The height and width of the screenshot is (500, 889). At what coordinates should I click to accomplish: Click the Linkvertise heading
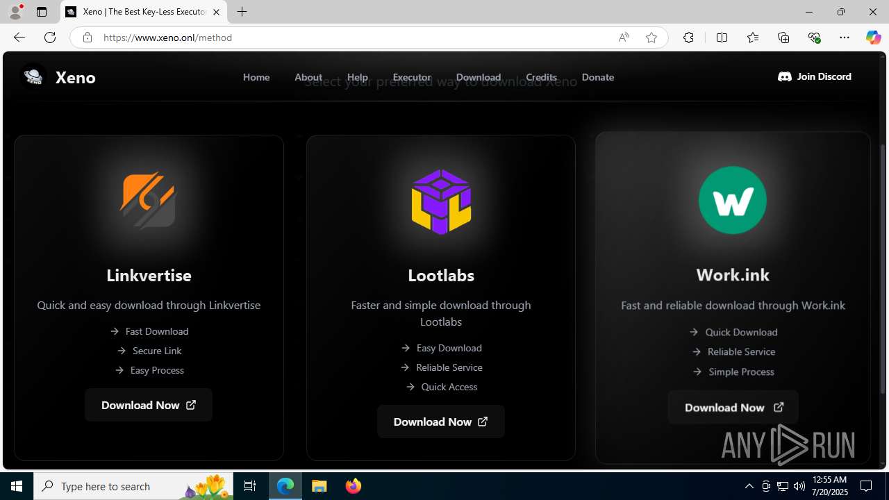149,275
